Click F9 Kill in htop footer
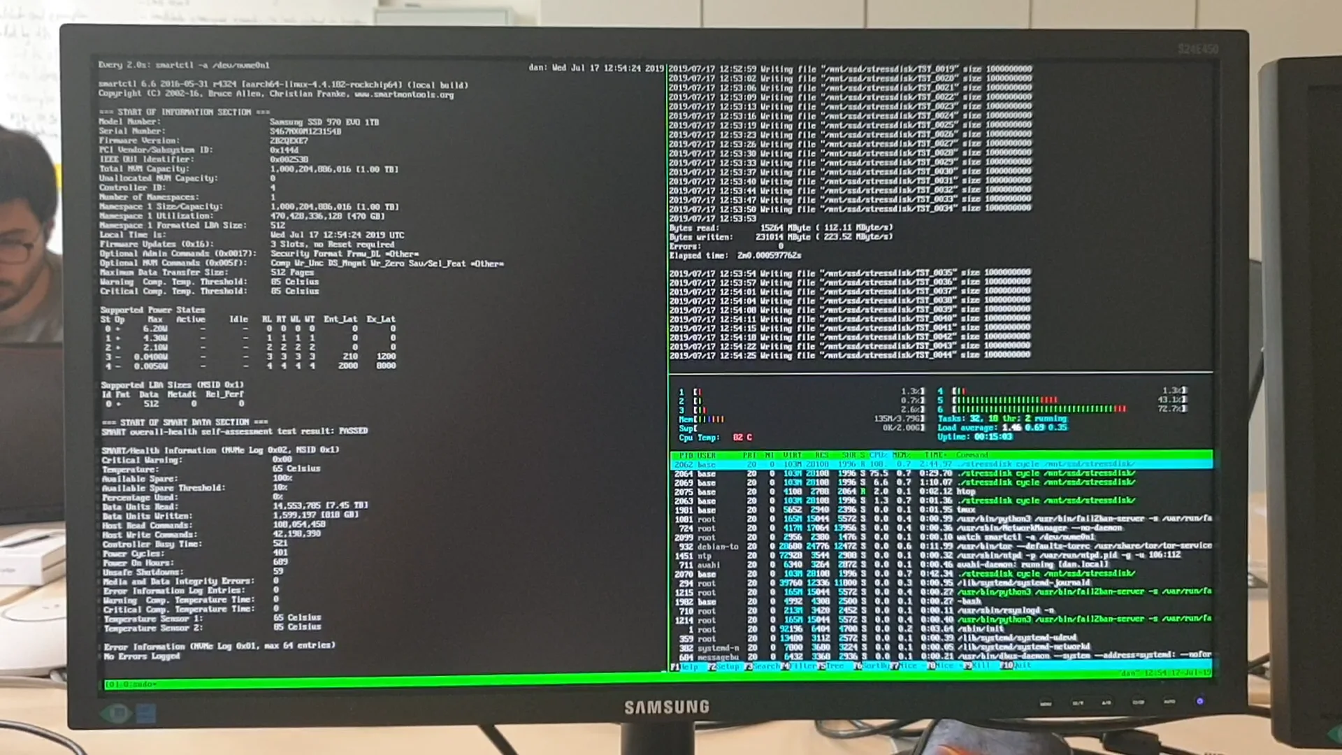1342x755 pixels. click(981, 667)
